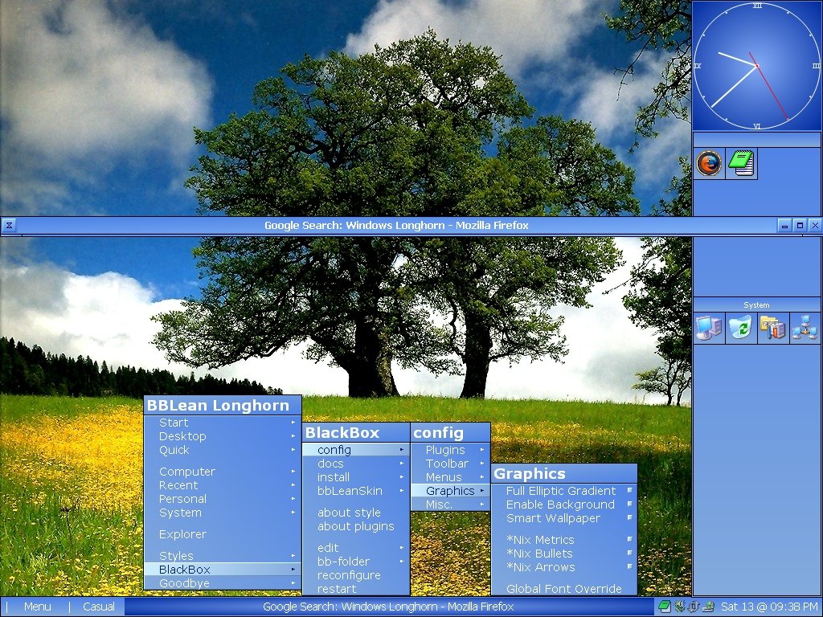Open the Toolbar entry in config menu
This screenshot has height=617, width=823.
point(450,464)
